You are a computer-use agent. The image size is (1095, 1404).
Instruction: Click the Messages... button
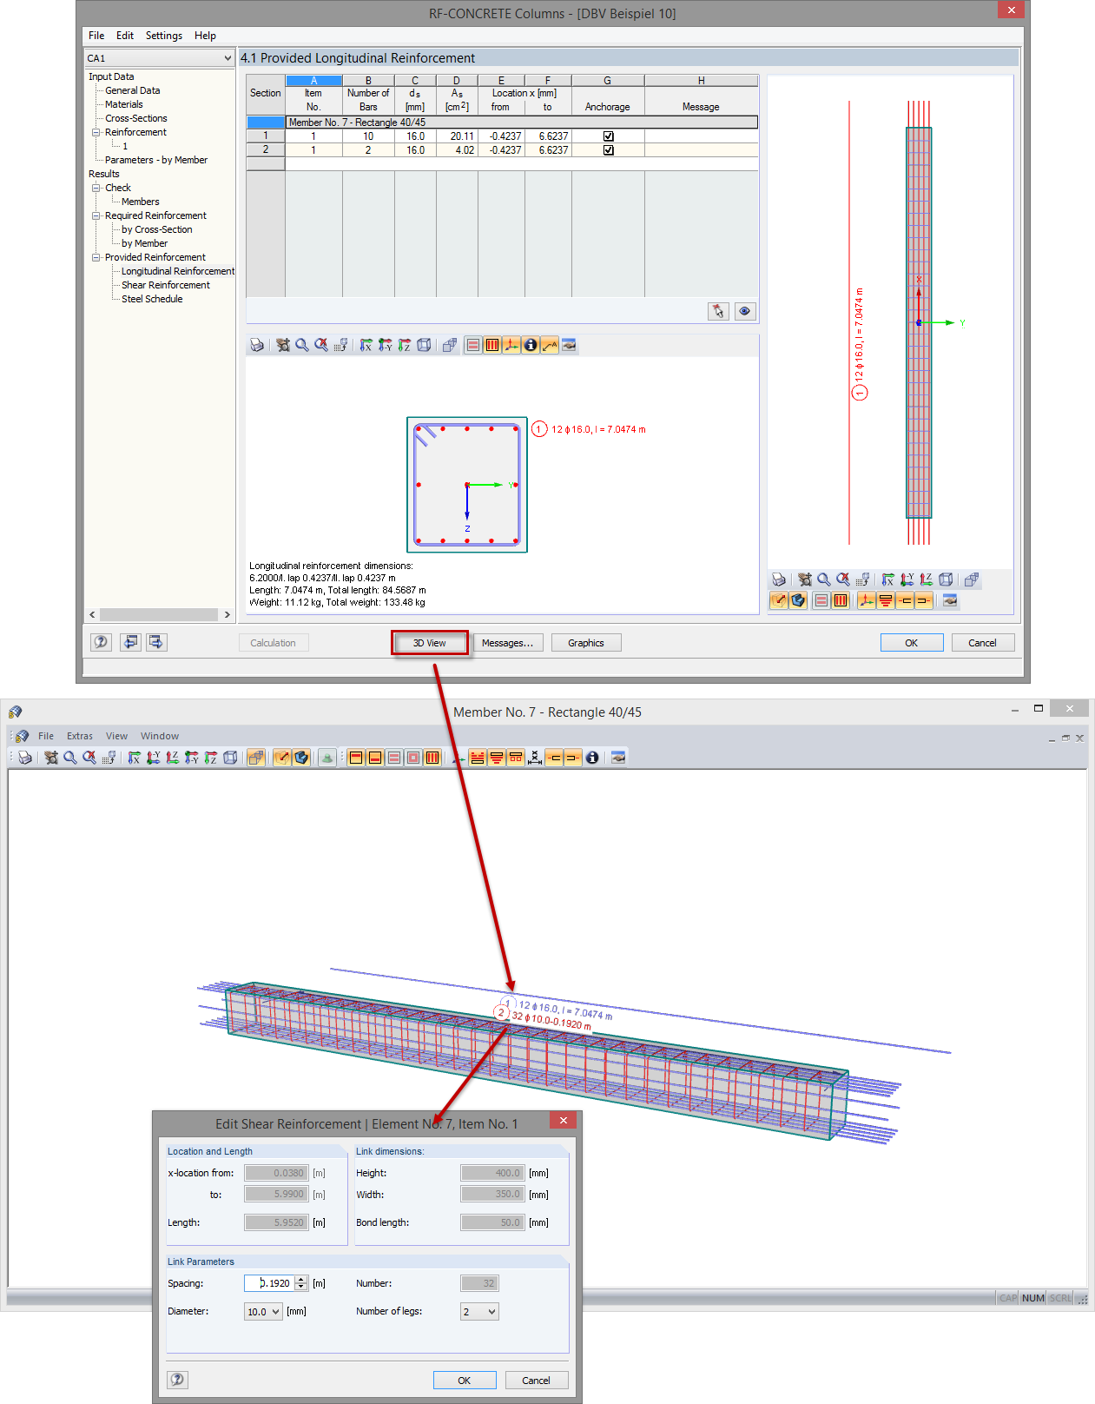pyautogui.click(x=508, y=643)
